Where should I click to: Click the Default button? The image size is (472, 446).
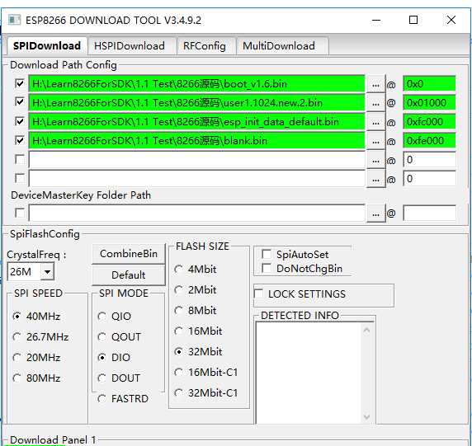(129, 275)
